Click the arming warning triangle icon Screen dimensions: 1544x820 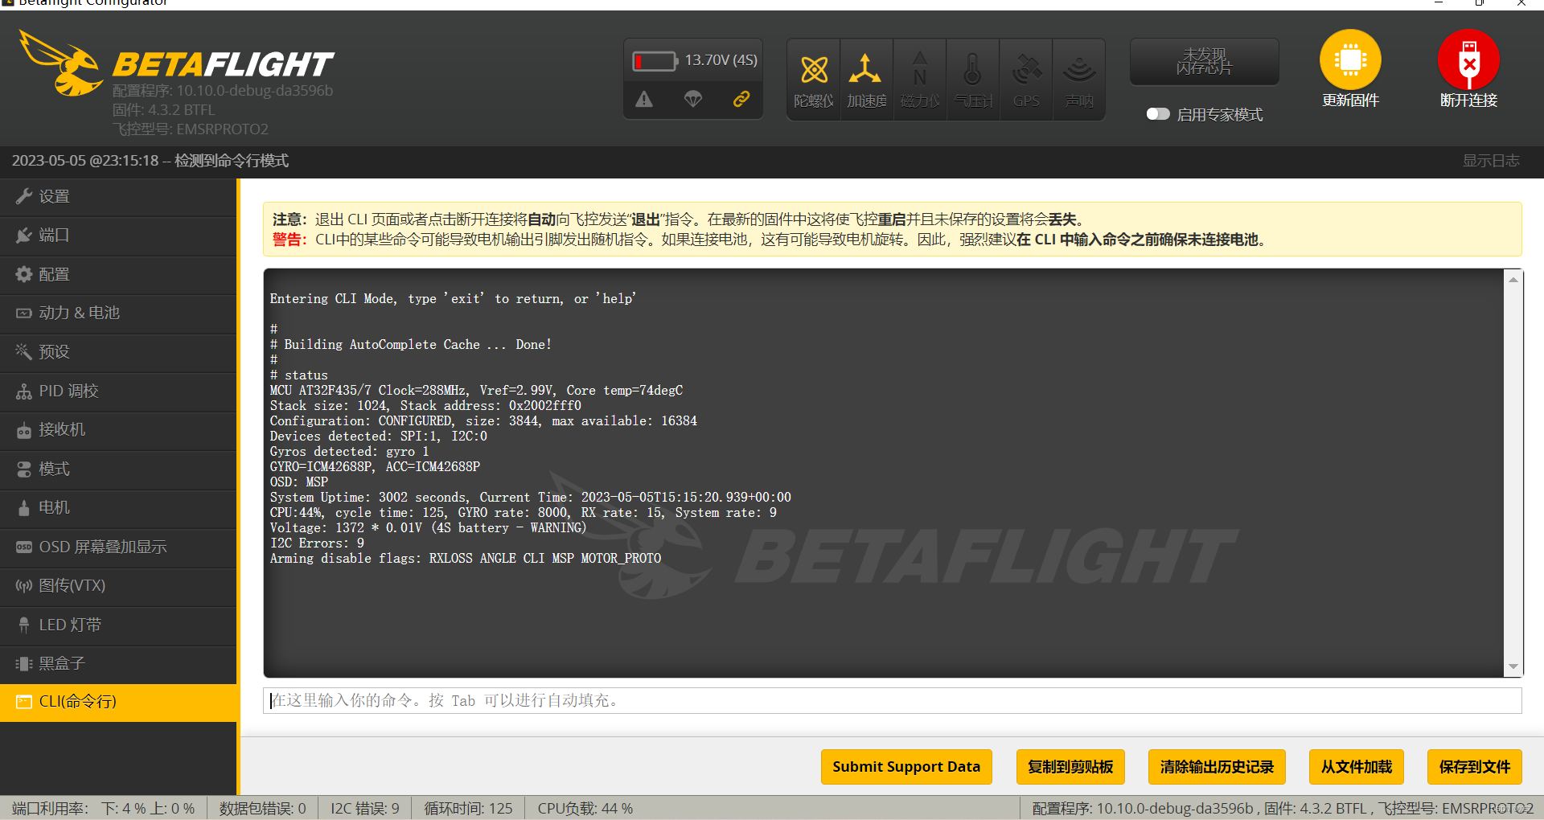click(644, 99)
